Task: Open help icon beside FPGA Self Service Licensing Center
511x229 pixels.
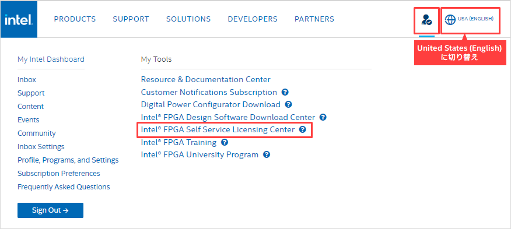Action: click(x=302, y=129)
